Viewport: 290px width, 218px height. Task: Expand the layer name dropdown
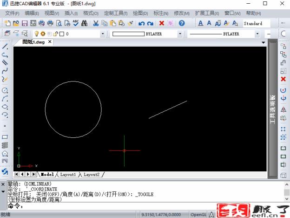[103, 34]
